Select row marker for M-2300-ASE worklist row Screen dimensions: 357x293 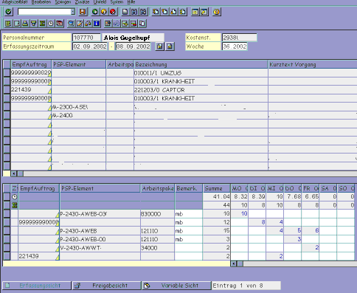click(7, 107)
